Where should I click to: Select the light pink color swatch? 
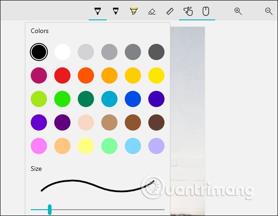pyautogui.click(x=39, y=146)
